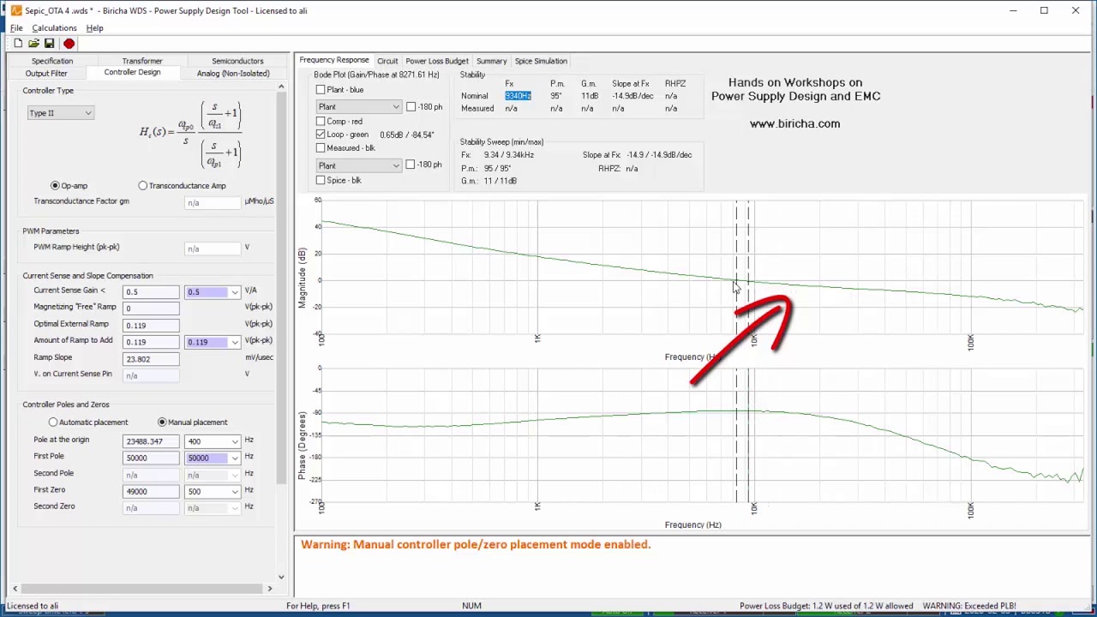This screenshot has width=1097, height=617.
Task: Click the Current Sense Gain input field
Action: [x=151, y=292]
